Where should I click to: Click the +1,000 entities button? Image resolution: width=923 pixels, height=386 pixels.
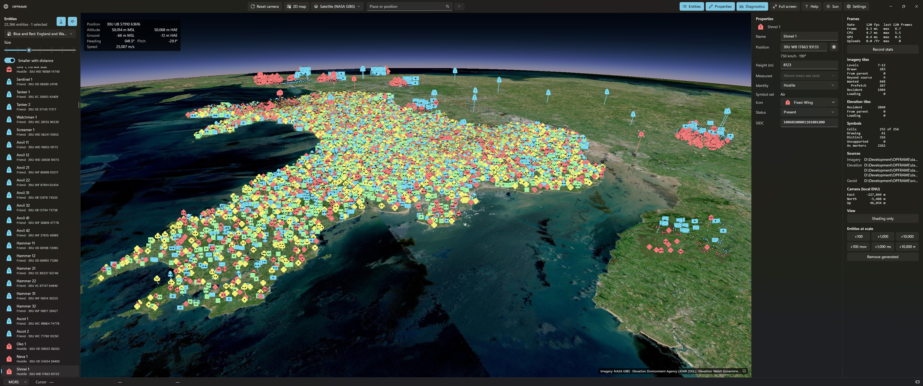(882, 236)
